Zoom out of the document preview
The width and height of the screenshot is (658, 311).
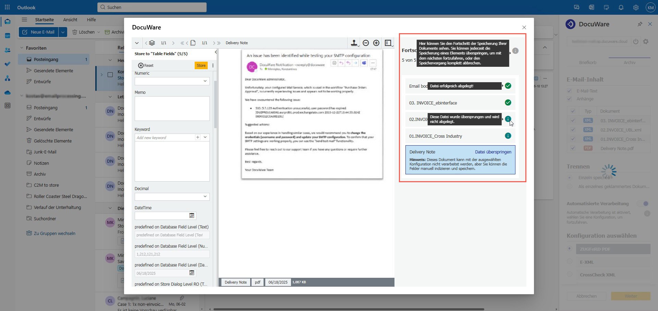pyautogui.click(x=366, y=43)
